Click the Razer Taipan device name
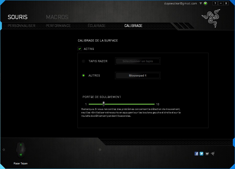This screenshot has width=235, height=169. pyautogui.click(x=20, y=164)
